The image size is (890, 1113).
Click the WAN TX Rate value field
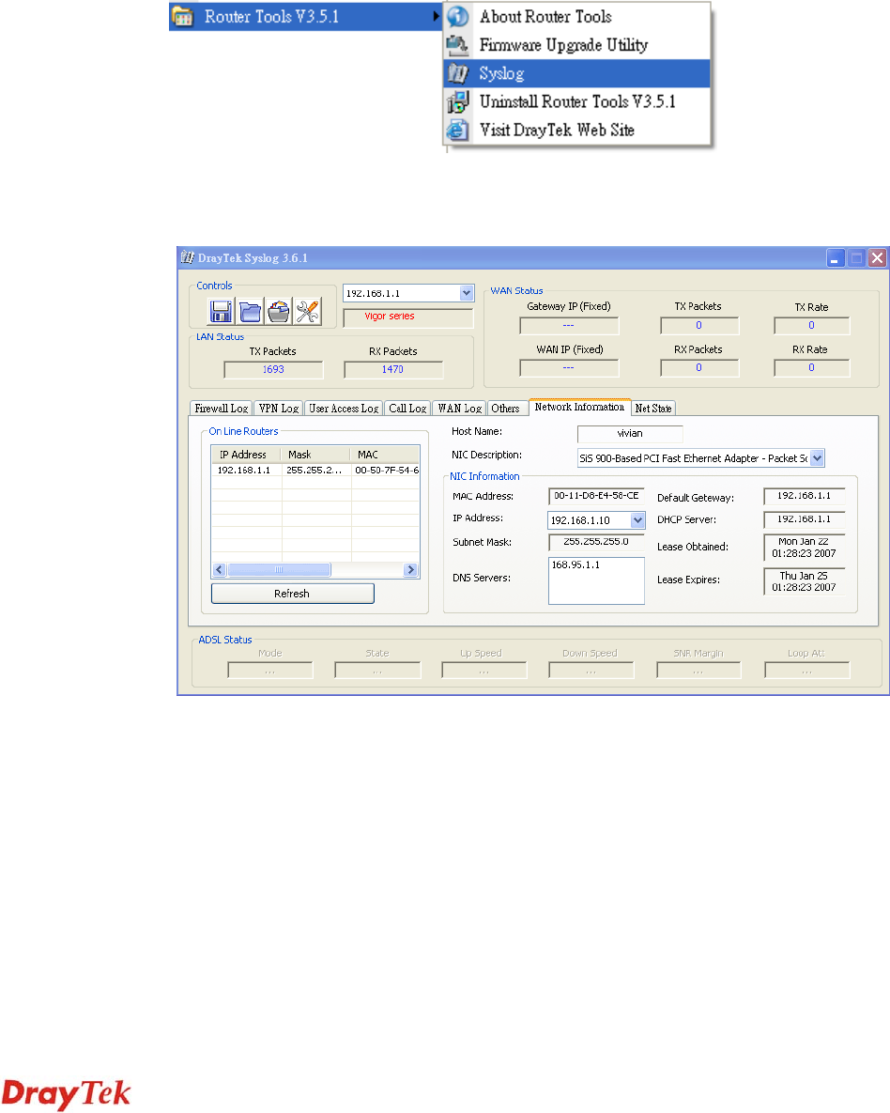click(x=811, y=325)
